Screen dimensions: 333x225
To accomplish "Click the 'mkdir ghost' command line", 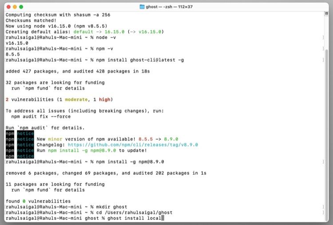I will (x=67, y=207).
